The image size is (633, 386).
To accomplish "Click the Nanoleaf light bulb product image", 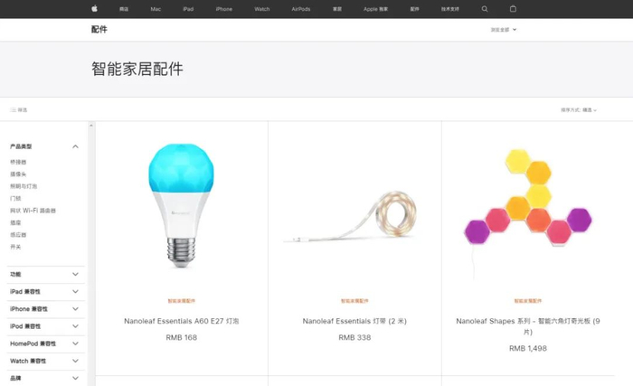I will coord(181,205).
